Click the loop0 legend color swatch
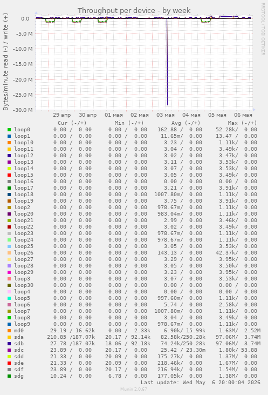This screenshot has height=395, width=268. click(9, 130)
